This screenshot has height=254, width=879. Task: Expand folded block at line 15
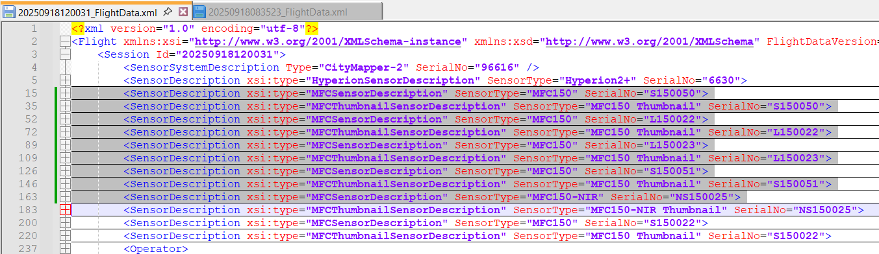tap(64, 93)
